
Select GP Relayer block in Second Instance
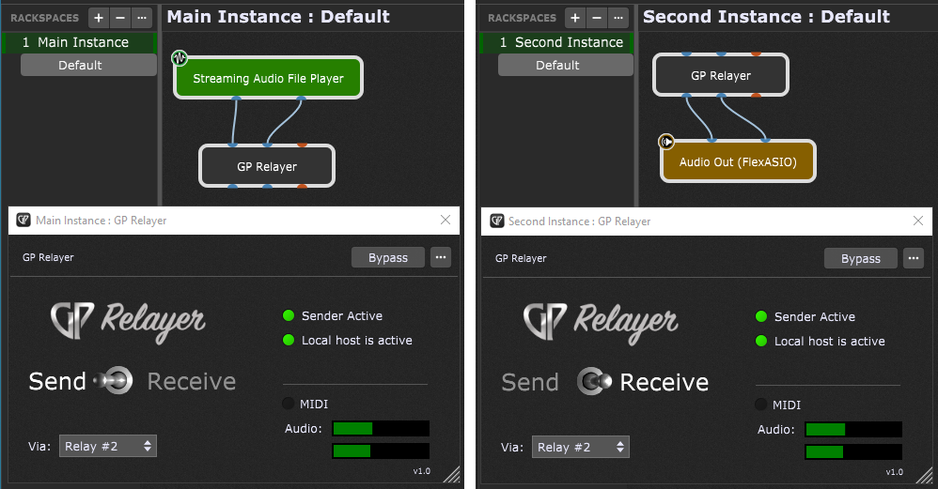(721, 75)
